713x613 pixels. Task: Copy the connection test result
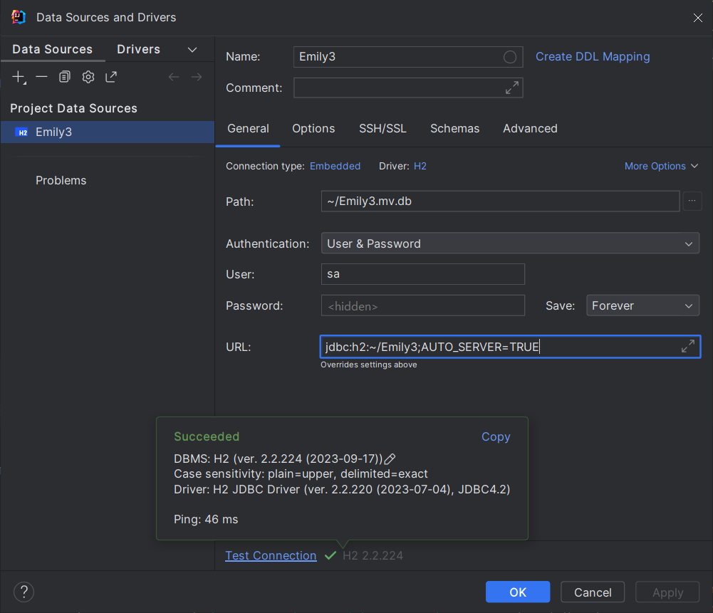click(x=496, y=436)
